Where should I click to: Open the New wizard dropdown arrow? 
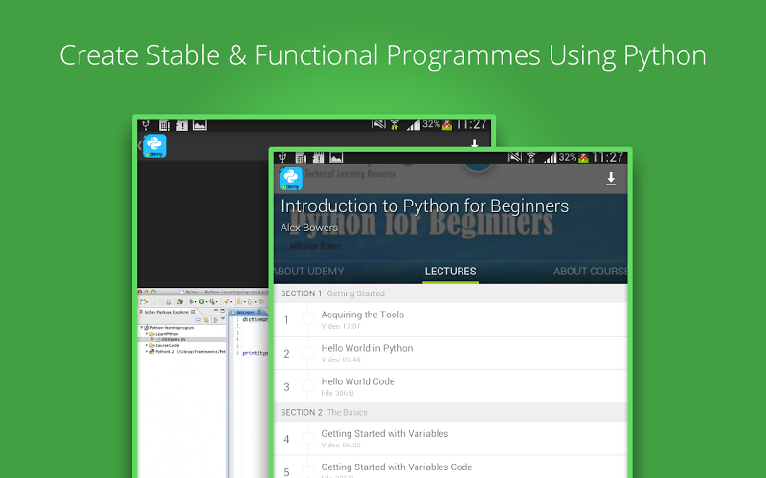pyautogui.click(x=147, y=301)
